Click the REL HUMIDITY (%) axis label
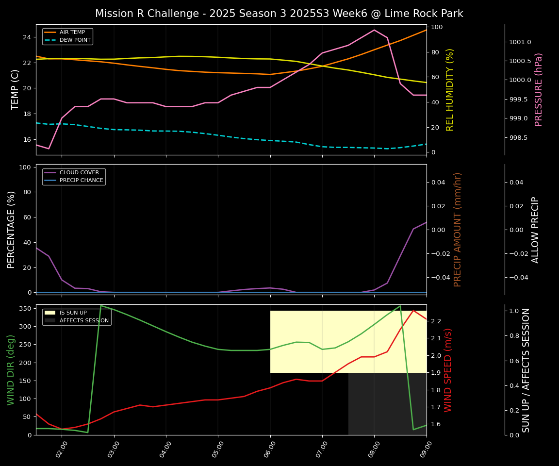Image resolution: width=559 pixels, height=466 pixels. [x=449, y=90]
